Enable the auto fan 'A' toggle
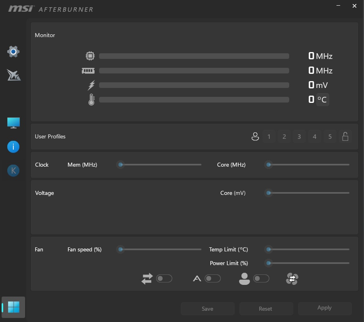Screen dimensions: 364x322 pyautogui.click(x=213, y=278)
